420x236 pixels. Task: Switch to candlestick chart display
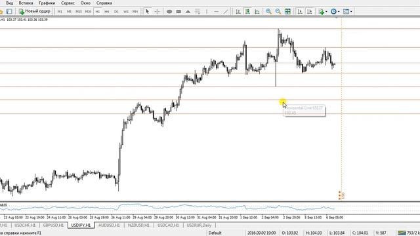[x=247, y=12]
